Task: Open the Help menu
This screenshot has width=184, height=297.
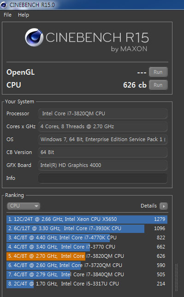Action: pos(24,15)
